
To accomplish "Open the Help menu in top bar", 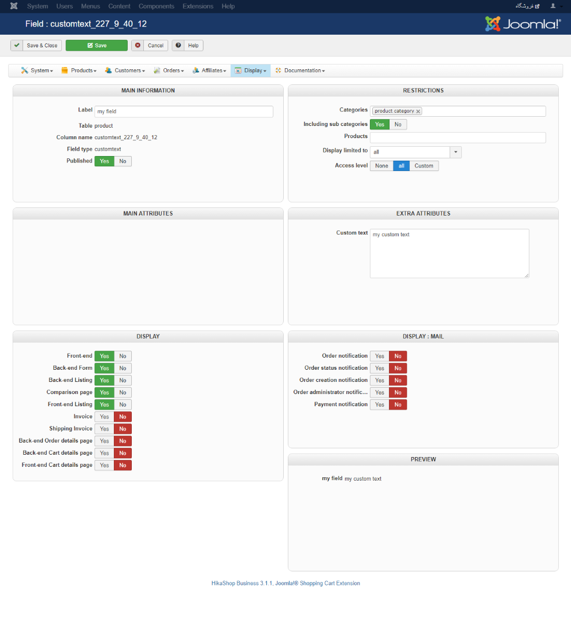I will tap(228, 6).
